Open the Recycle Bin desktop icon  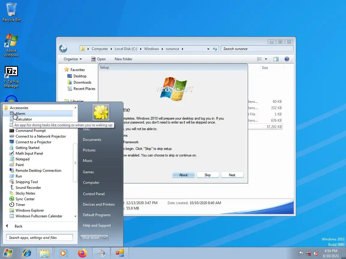click(x=11, y=12)
